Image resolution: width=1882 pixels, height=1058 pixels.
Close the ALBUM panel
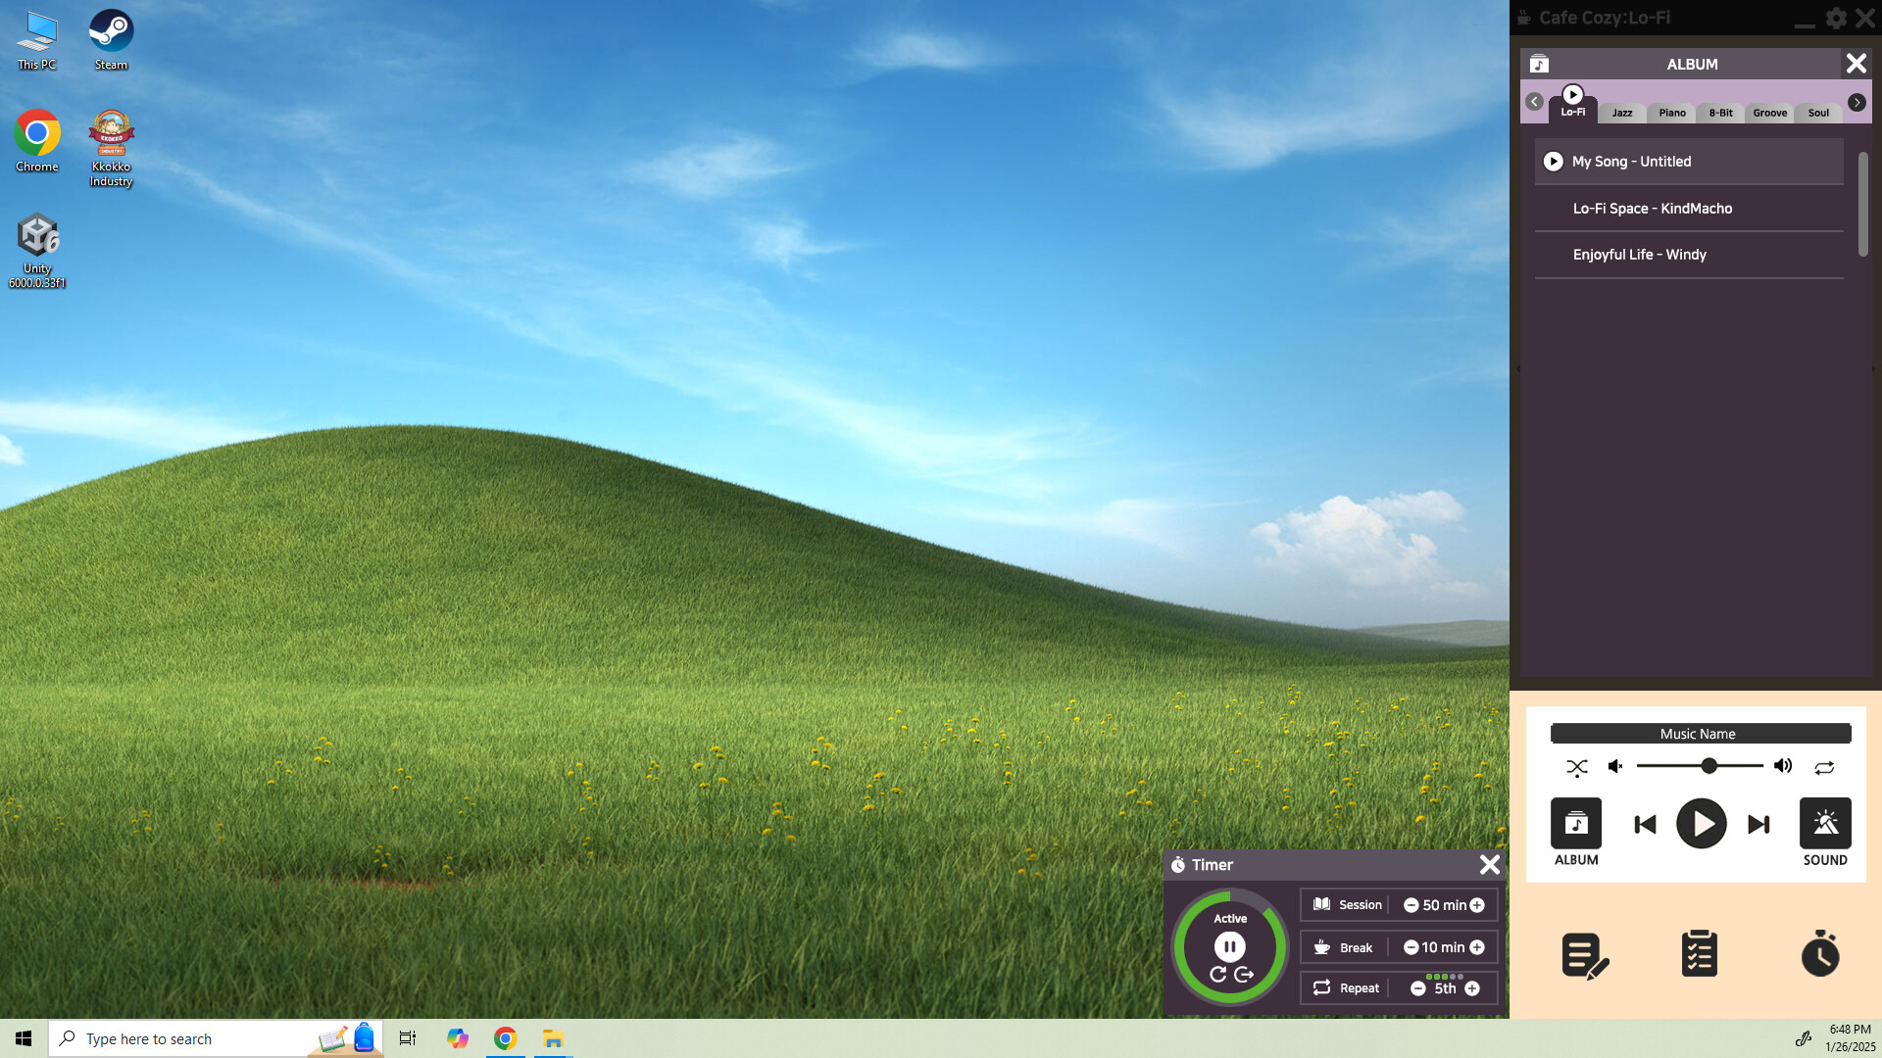[1856, 64]
